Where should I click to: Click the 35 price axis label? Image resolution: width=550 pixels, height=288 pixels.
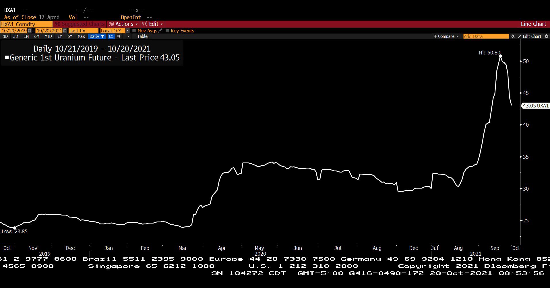tap(526, 157)
